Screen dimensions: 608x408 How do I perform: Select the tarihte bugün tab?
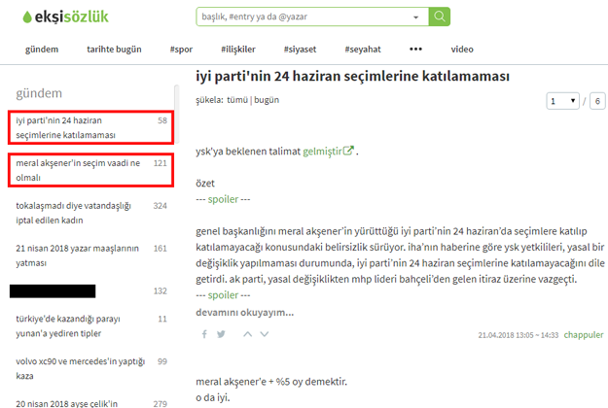tap(114, 49)
